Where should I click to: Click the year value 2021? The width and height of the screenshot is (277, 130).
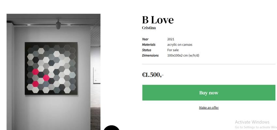click(x=171, y=39)
